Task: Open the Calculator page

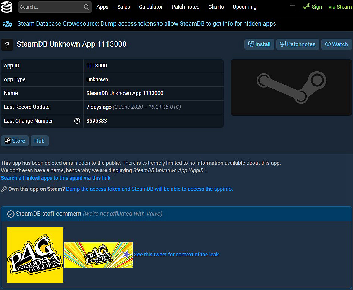Action: [151, 7]
